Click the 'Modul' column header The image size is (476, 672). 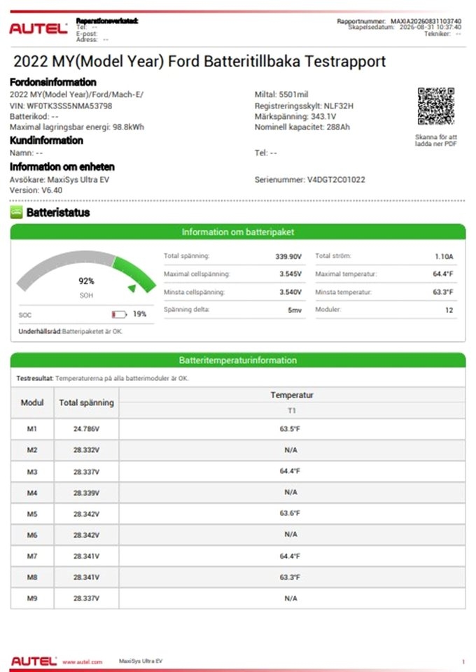pyautogui.click(x=32, y=402)
